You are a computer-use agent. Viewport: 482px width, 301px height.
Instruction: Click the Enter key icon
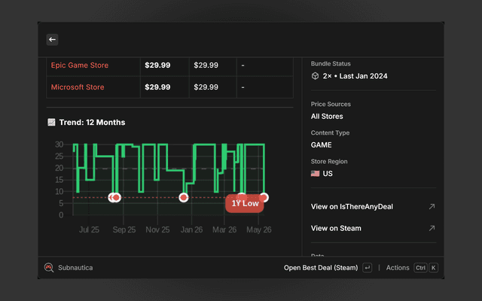pyautogui.click(x=368, y=268)
